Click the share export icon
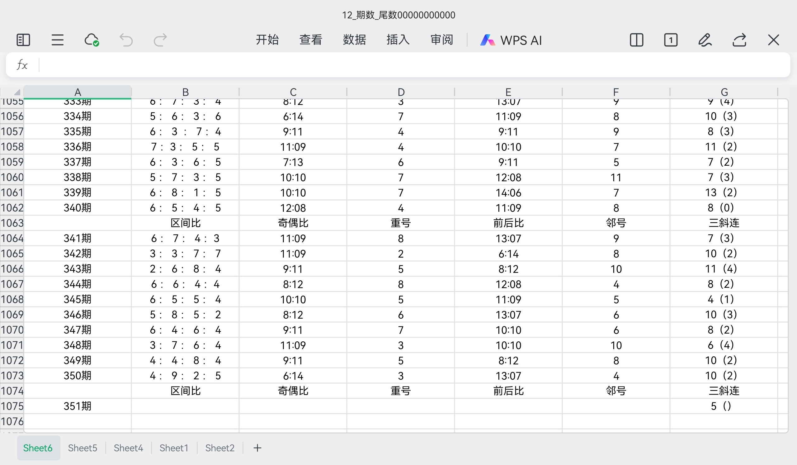The height and width of the screenshot is (465, 797). [x=739, y=40]
